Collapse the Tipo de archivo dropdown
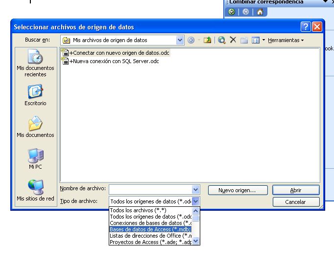This screenshot has width=334, height=266. pos(196,201)
